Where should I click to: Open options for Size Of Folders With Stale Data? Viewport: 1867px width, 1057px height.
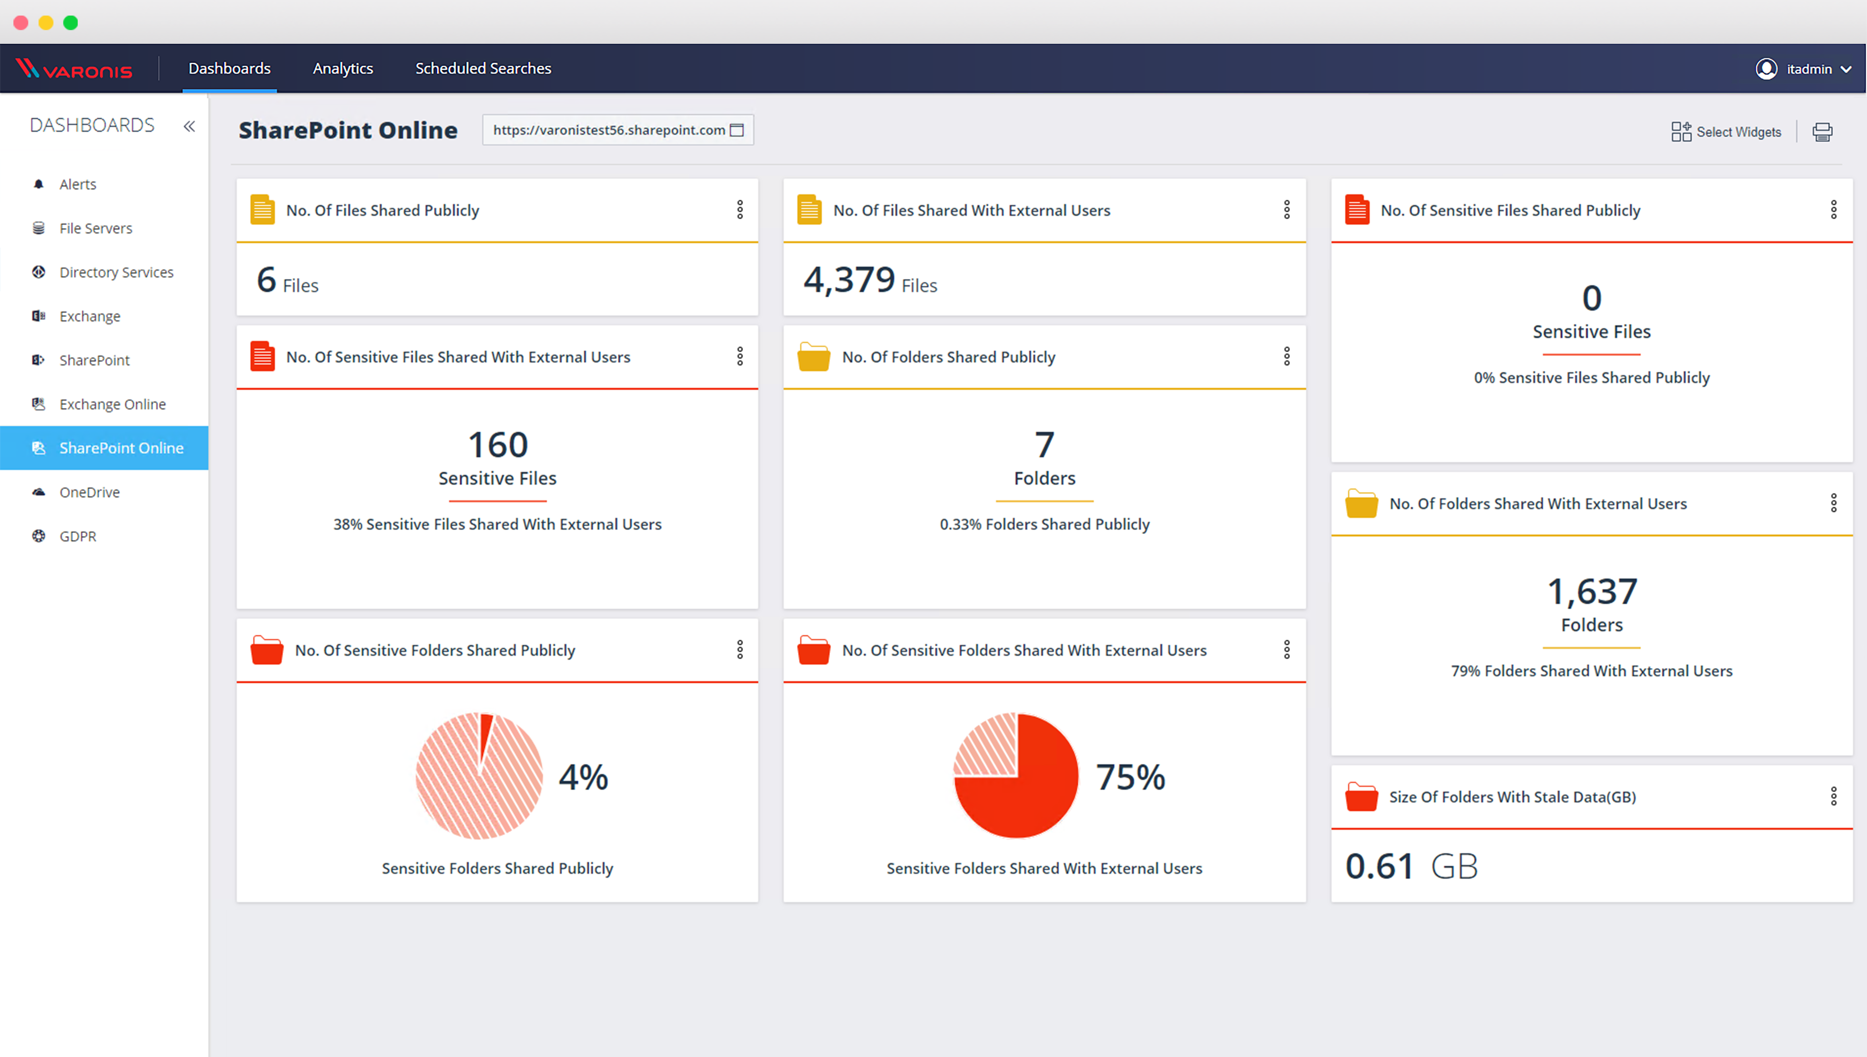[1834, 796]
